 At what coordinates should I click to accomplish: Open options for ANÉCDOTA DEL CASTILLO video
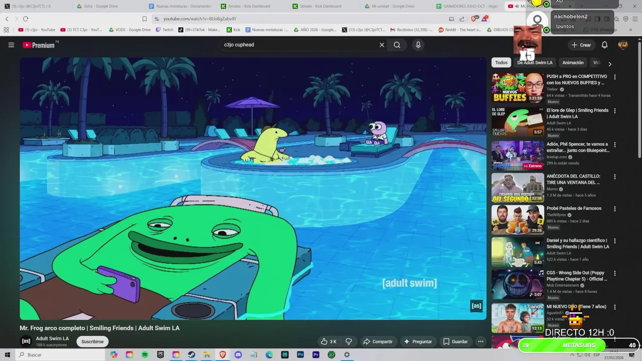click(615, 177)
